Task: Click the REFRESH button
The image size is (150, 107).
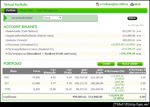Action: click(132, 18)
